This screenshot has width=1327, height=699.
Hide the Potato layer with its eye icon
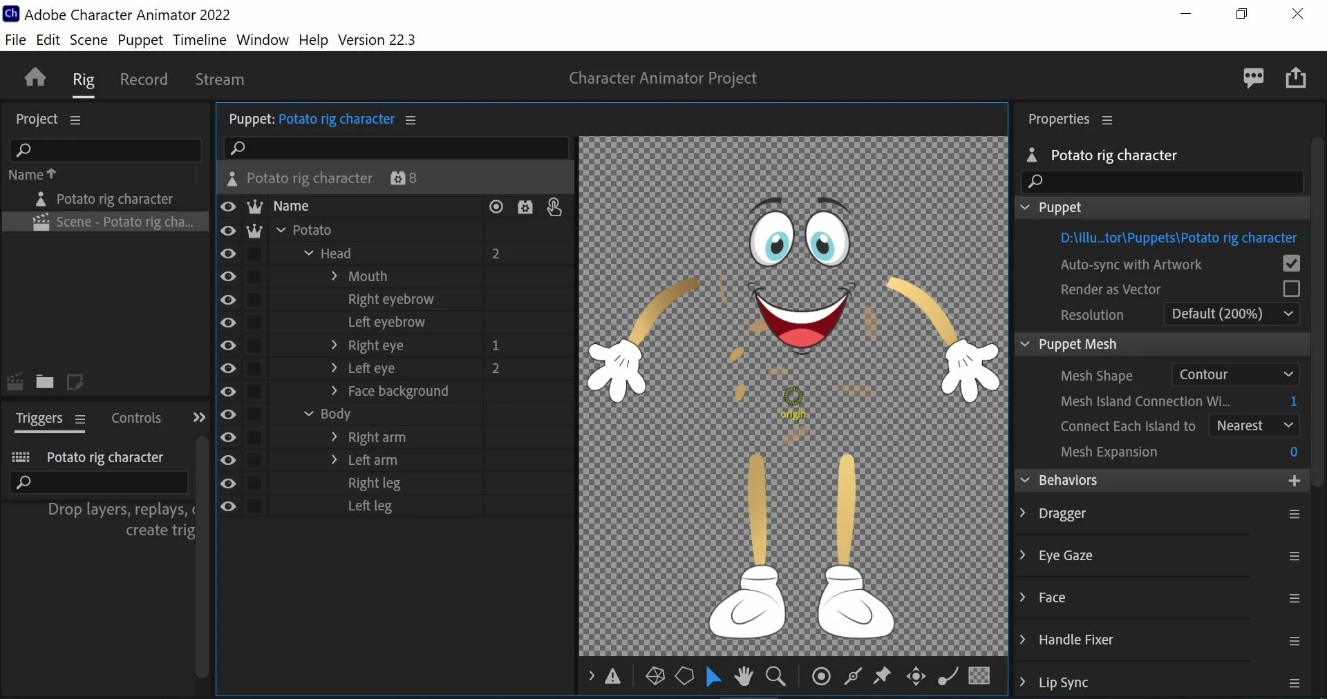point(228,231)
